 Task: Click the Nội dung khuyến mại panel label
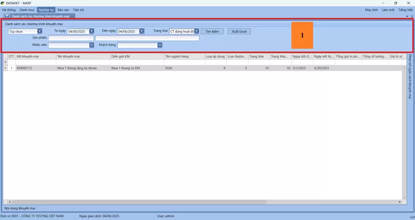pyautogui.click(x=20, y=208)
